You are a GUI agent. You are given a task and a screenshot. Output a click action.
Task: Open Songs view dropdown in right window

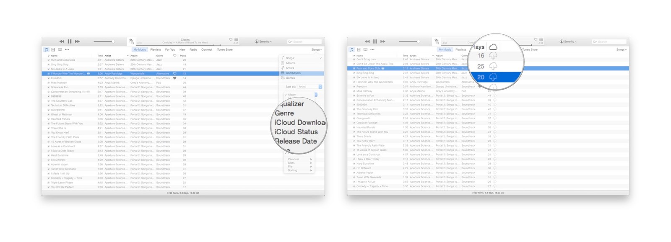pos(622,49)
